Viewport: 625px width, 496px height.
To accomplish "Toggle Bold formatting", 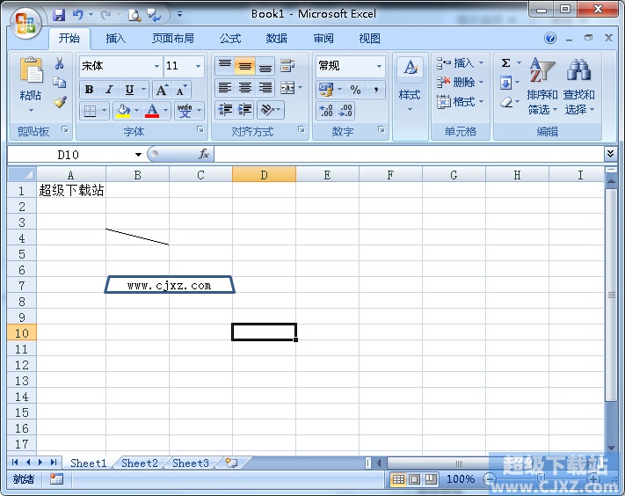I will coord(89,90).
